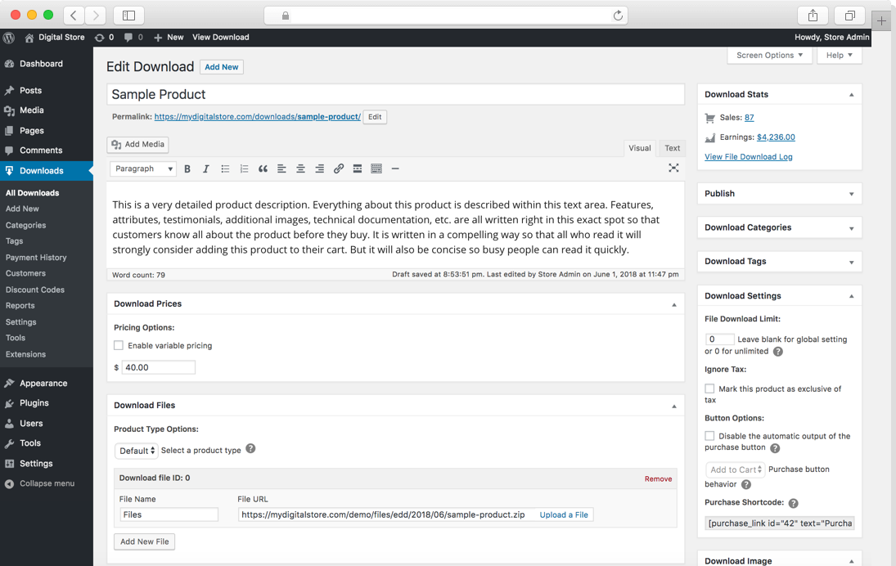Enter distraction-free fullscreen editor mode
Image resolution: width=896 pixels, height=566 pixels.
tap(673, 168)
